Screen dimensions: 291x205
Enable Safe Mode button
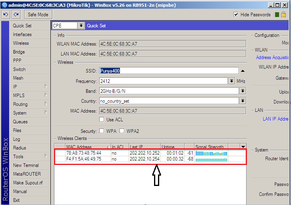coord(38,14)
